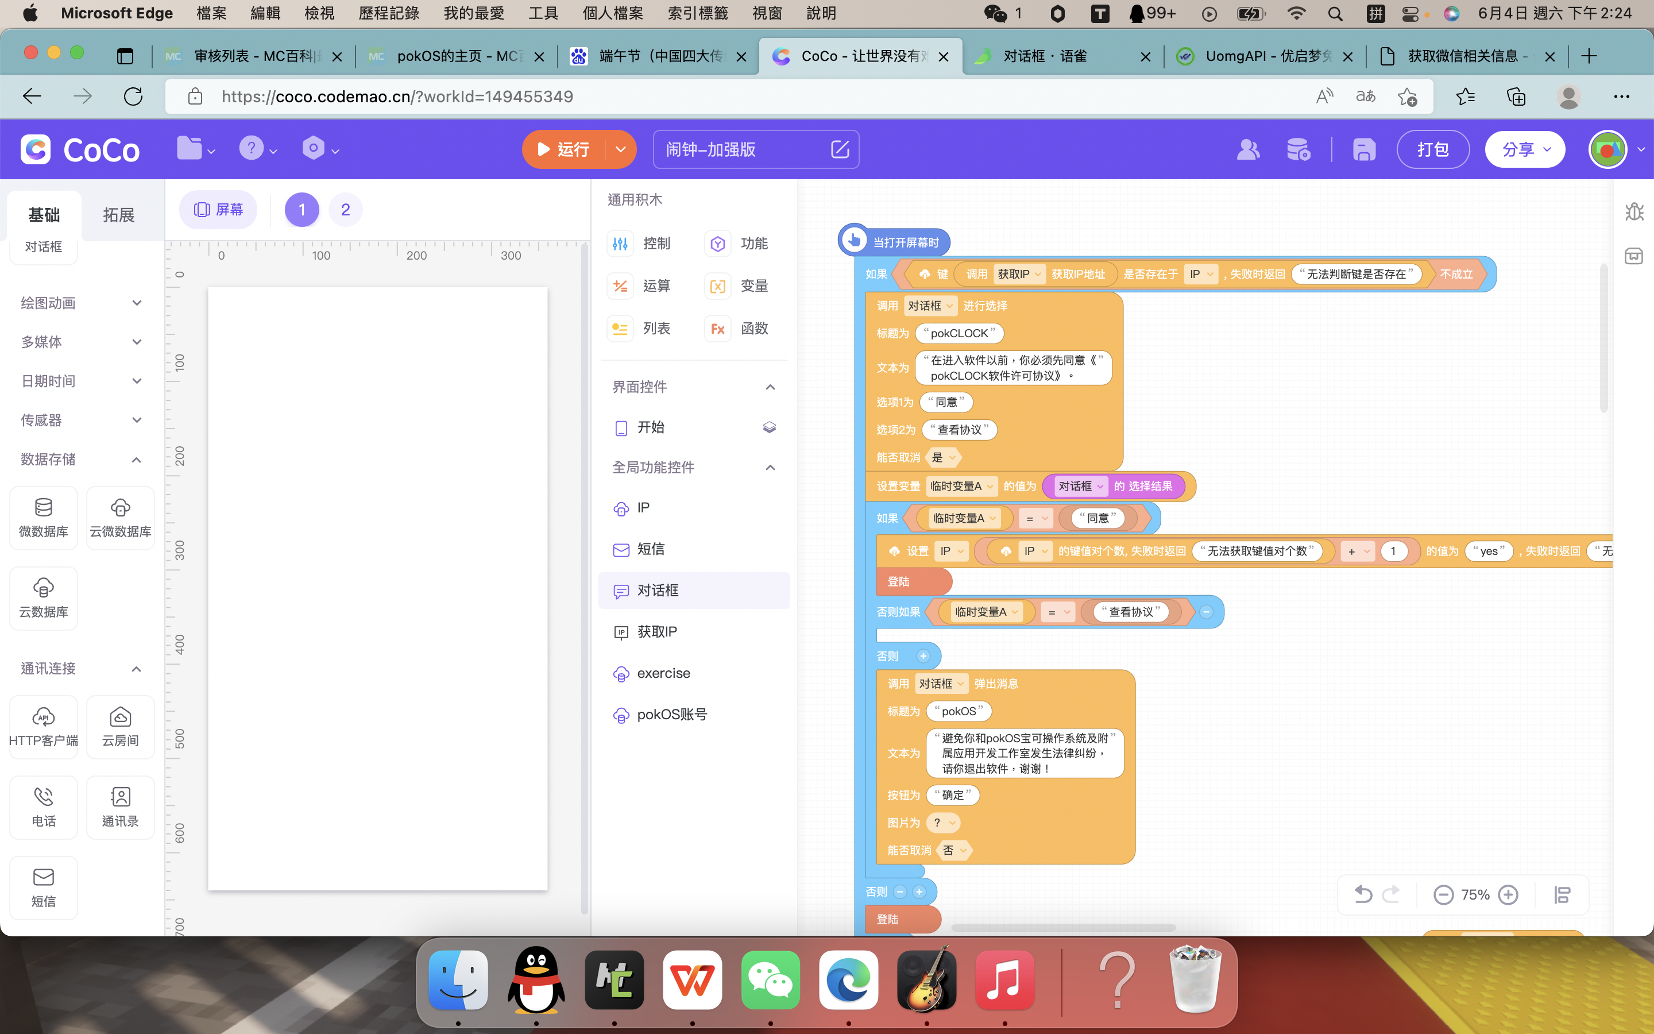The width and height of the screenshot is (1654, 1034).
Task: Open the run options dropdown arrow
Action: click(621, 149)
